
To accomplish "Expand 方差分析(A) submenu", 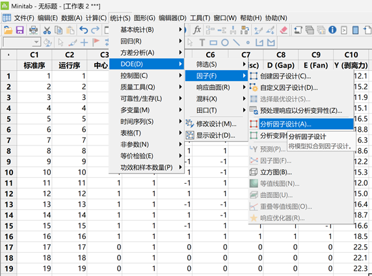I will [x=146, y=53].
